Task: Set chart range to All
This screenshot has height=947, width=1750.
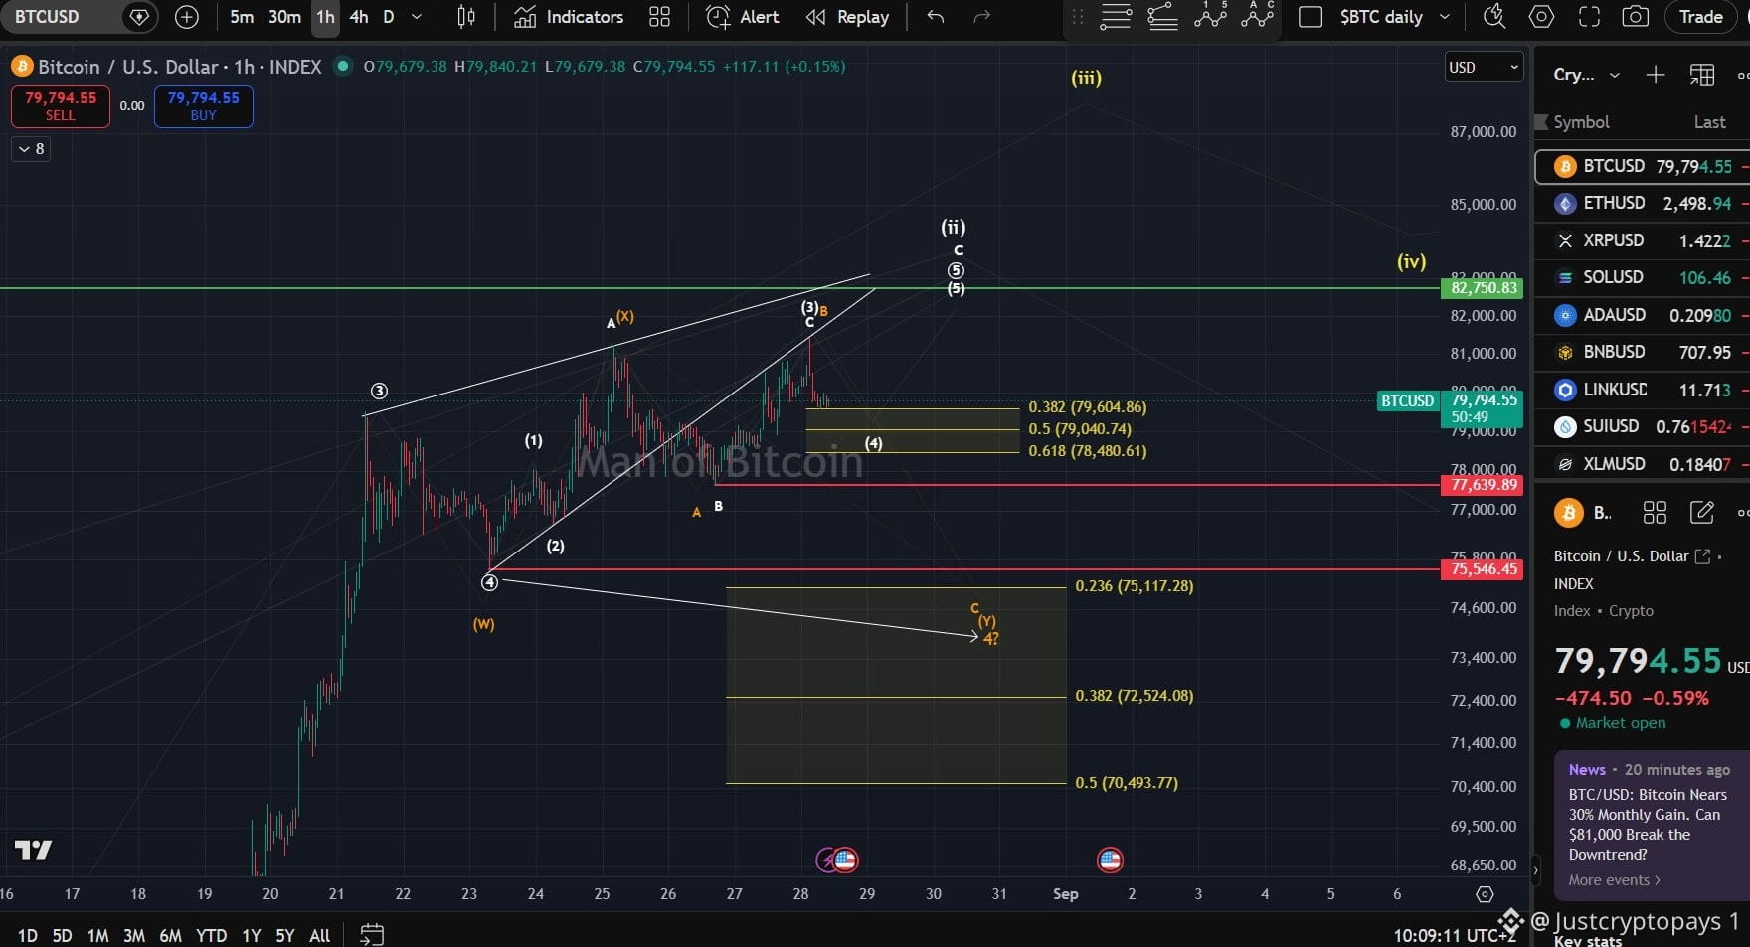Action: click(x=319, y=935)
